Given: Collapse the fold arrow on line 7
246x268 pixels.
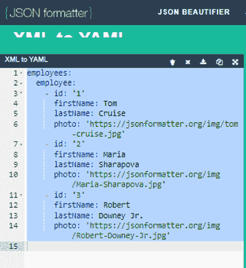Looking at the screenshot, I should pyautogui.click(x=21, y=144).
